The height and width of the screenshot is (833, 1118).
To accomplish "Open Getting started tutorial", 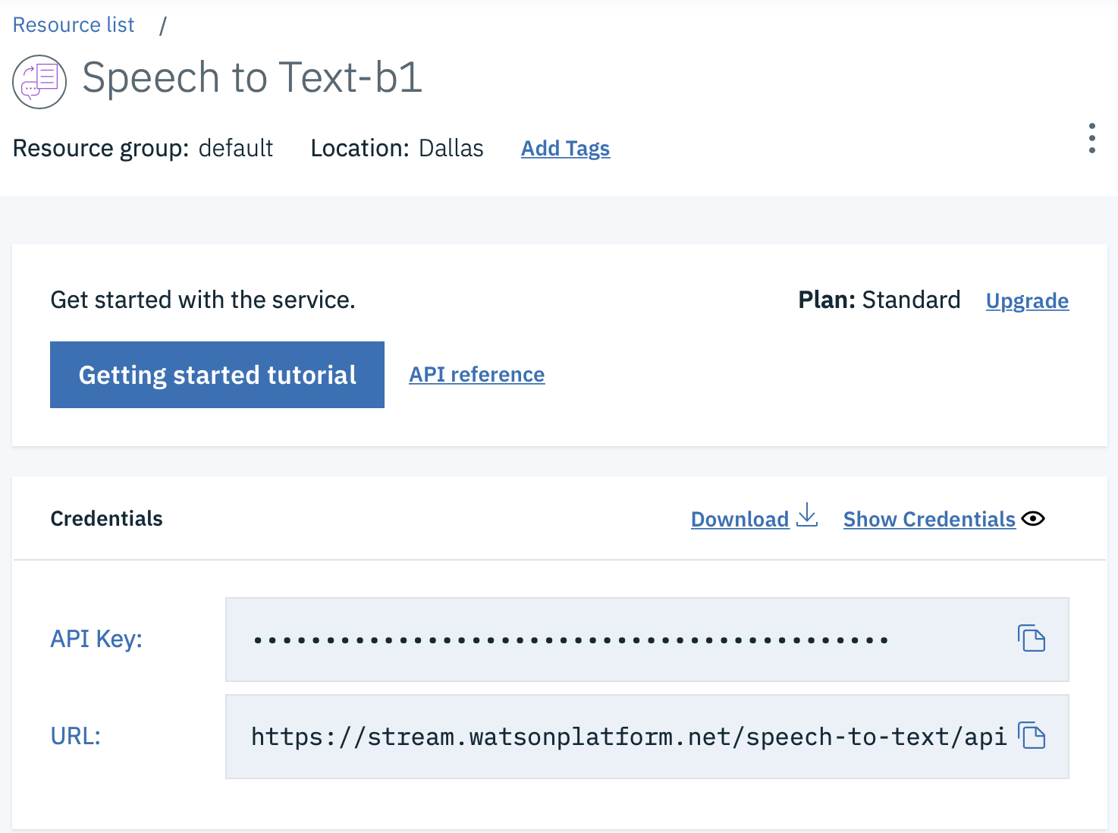I will (217, 375).
